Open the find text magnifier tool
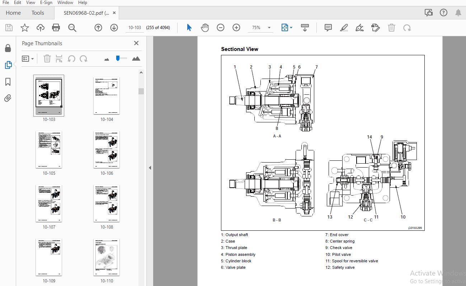Viewport: 466px width, 286px height. pos(72,28)
